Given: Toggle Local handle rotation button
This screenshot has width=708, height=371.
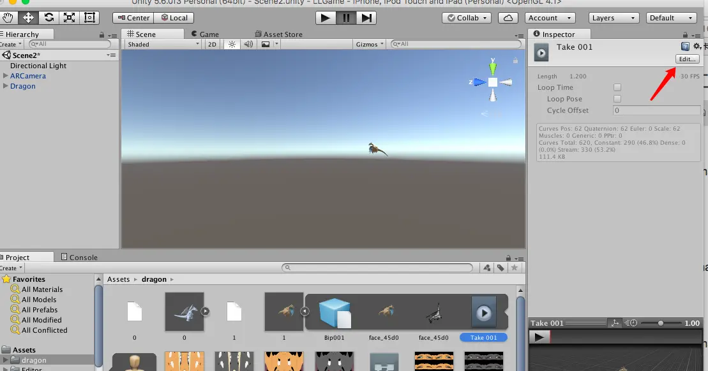Looking at the screenshot, I should coord(174,18).
